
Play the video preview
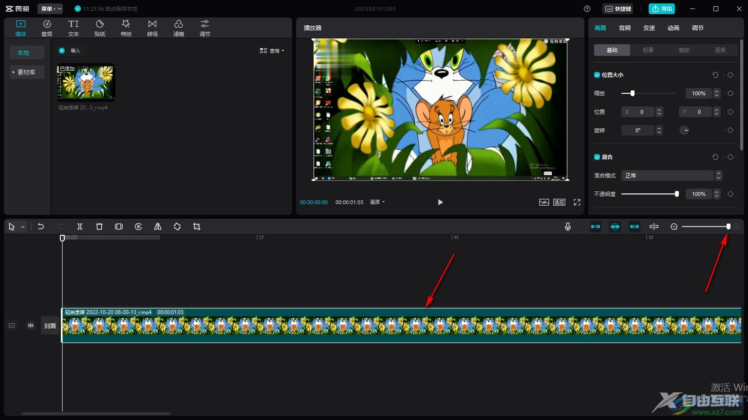[x=440, y=202]
